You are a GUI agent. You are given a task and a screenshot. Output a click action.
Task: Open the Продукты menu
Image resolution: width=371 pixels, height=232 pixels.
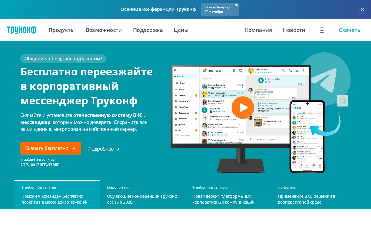click(x=62, y=30)
